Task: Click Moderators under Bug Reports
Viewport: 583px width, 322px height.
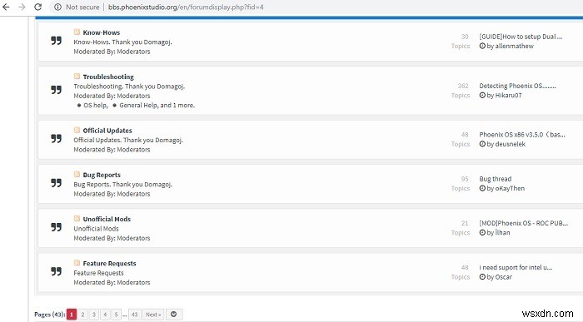Action: (x=133, y=194)
